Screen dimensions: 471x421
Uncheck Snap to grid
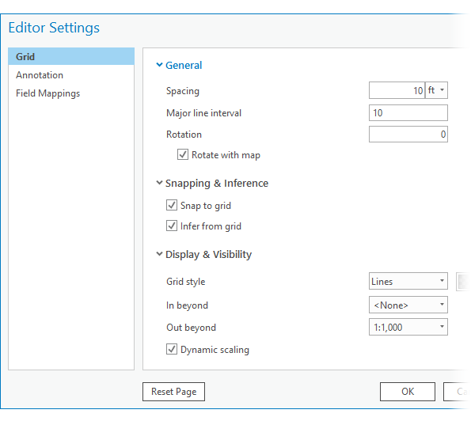pos(172,206)
